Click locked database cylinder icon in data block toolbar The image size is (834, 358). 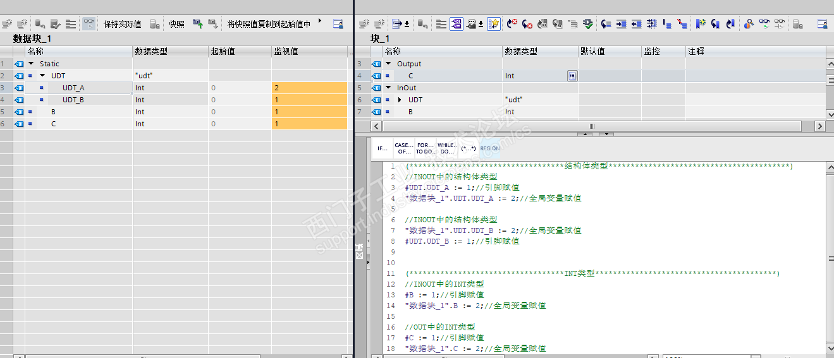click(x=154, y=24)
